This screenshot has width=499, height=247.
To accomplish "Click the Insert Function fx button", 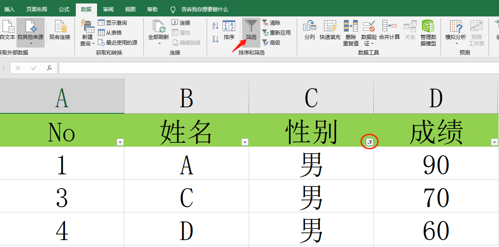I will 49,68.
